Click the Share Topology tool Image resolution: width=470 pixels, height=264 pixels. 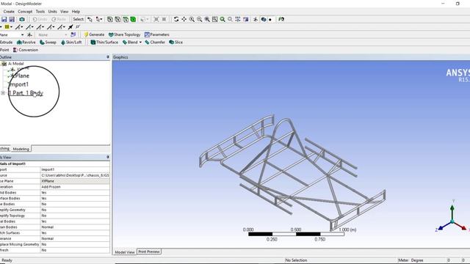[124, 34]
